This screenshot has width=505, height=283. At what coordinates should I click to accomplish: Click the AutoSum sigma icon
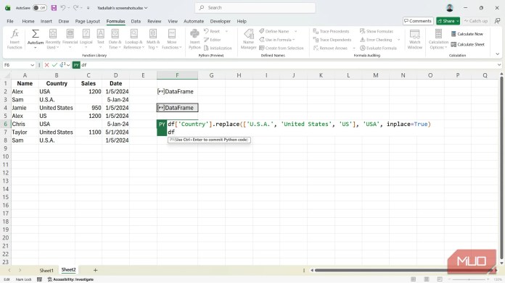coord(36,33)
